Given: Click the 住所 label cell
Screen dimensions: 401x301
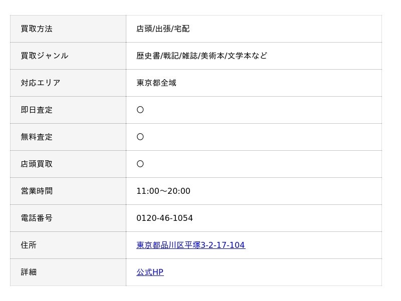Looking at the screenshot, I should click(x=29, y=245).
